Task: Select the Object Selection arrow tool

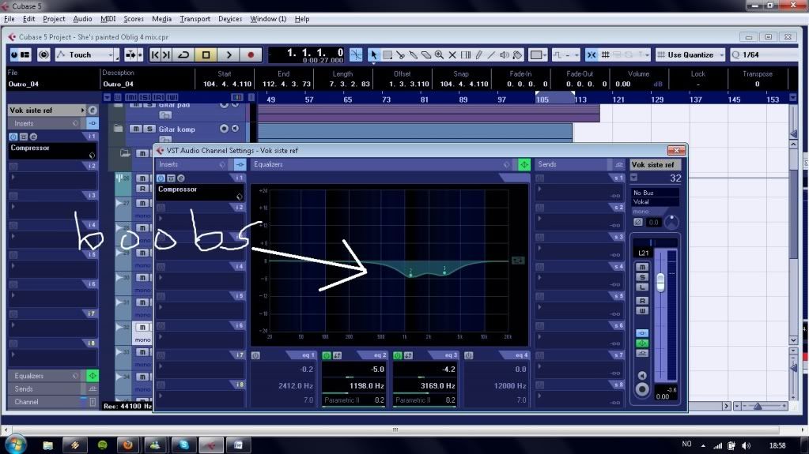Action: [374, 54]
